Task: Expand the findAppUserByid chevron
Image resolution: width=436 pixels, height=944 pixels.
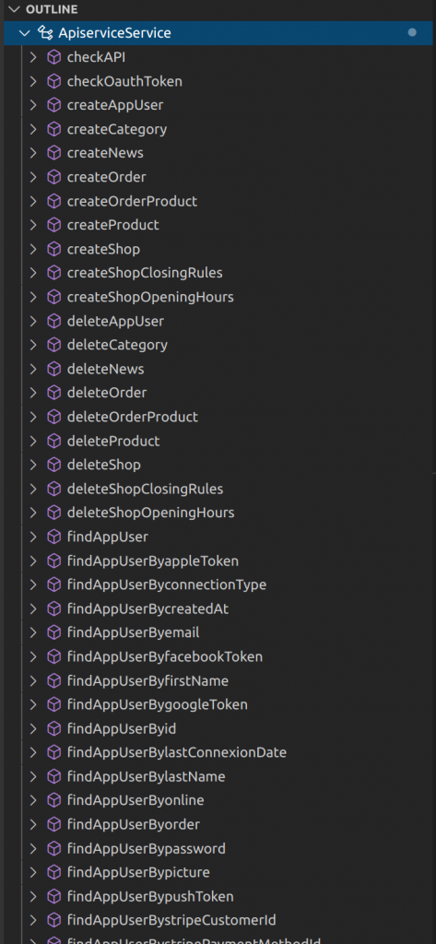Action: [x=33, y=728]
